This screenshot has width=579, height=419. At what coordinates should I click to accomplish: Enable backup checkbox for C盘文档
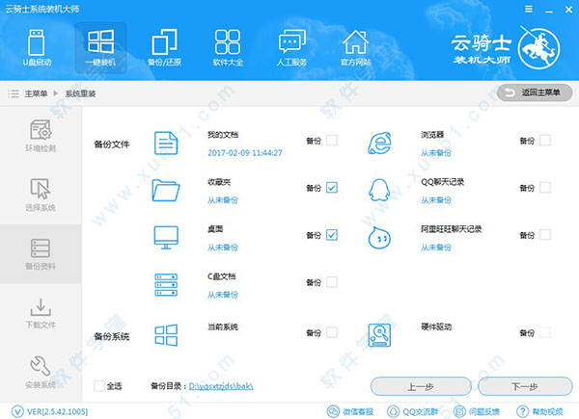click(332, 282)
